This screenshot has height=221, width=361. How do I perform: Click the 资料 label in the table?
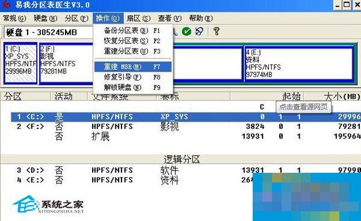click(170, 180)
